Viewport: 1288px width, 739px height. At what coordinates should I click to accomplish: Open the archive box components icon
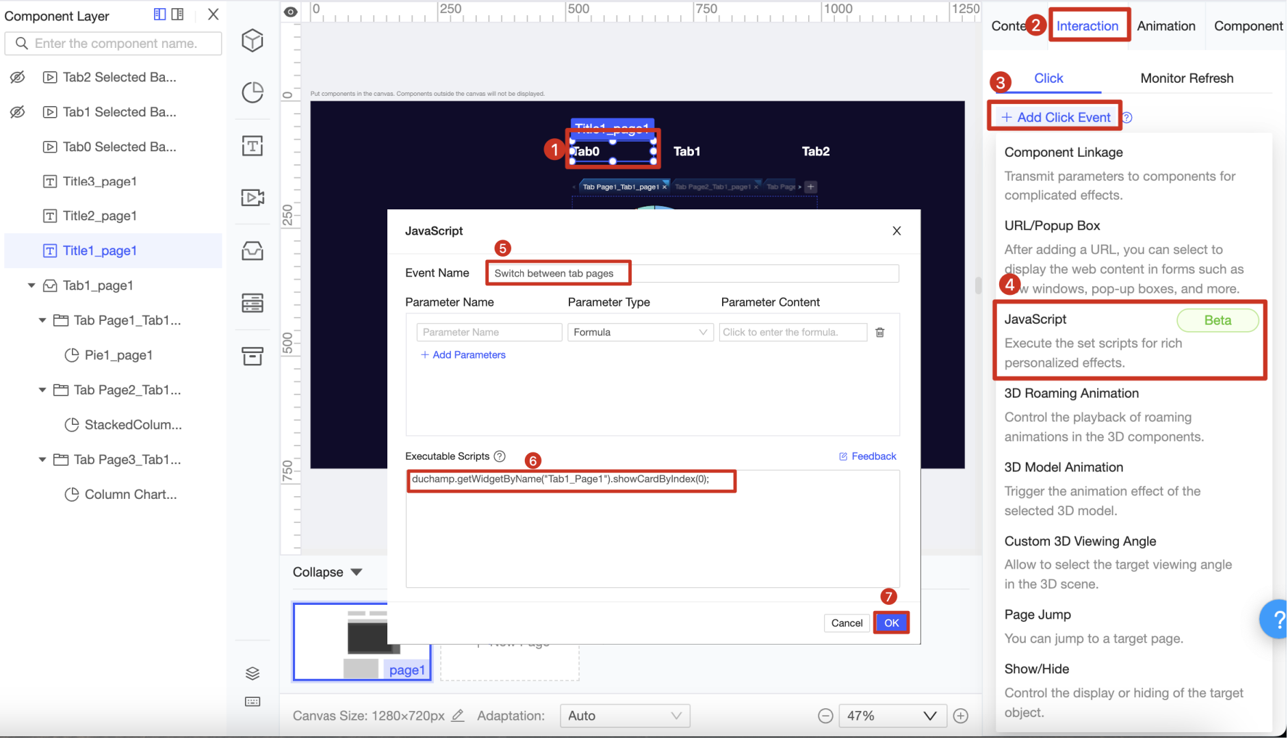(253, 356)
